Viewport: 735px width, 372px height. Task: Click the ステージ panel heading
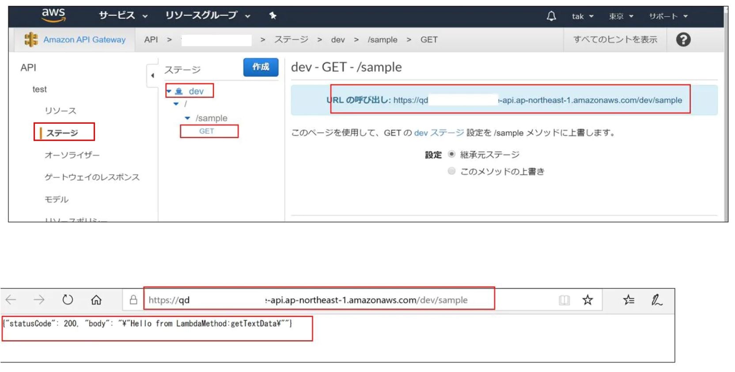coord(182,69)
